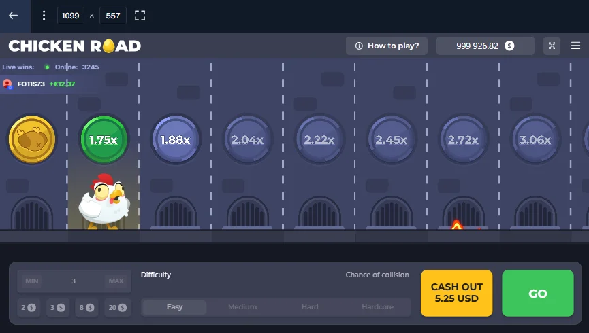Hit the green GO button
The height and width of the screenshot is (333, 589).
click(538, 293)
